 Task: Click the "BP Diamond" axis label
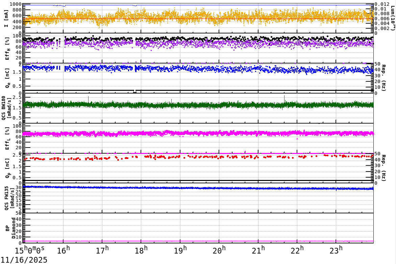(10, 228)
